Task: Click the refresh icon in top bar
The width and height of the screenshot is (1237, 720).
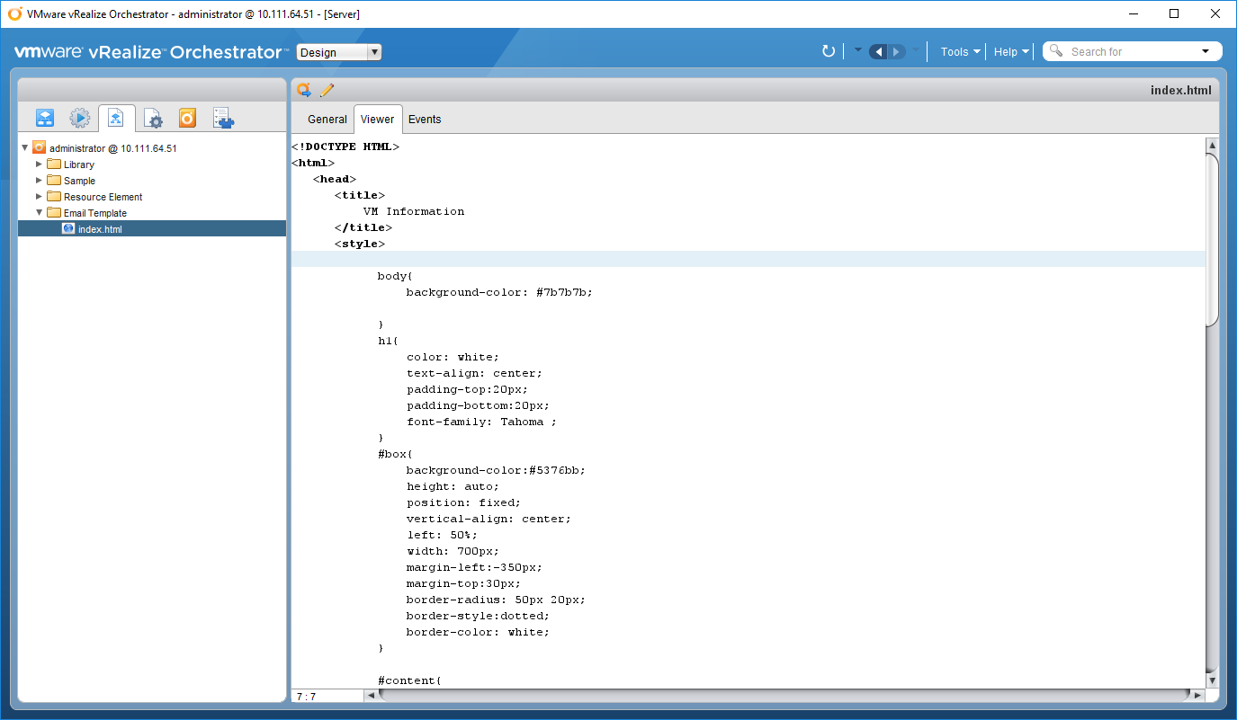Action: click(828, 51)
